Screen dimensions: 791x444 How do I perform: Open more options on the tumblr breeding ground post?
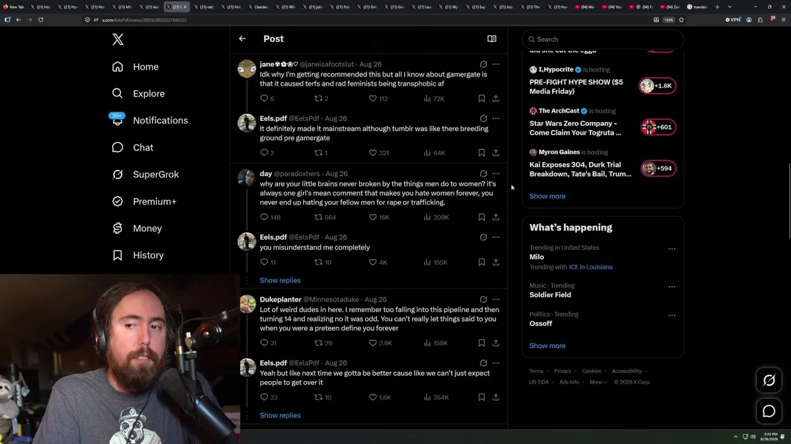496,118
